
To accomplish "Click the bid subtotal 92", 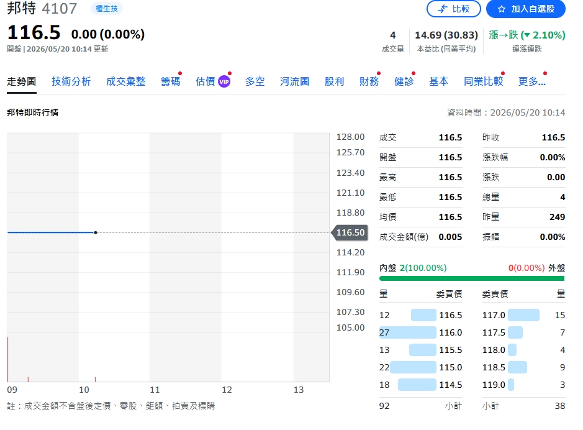I will (x=384, y=406).
